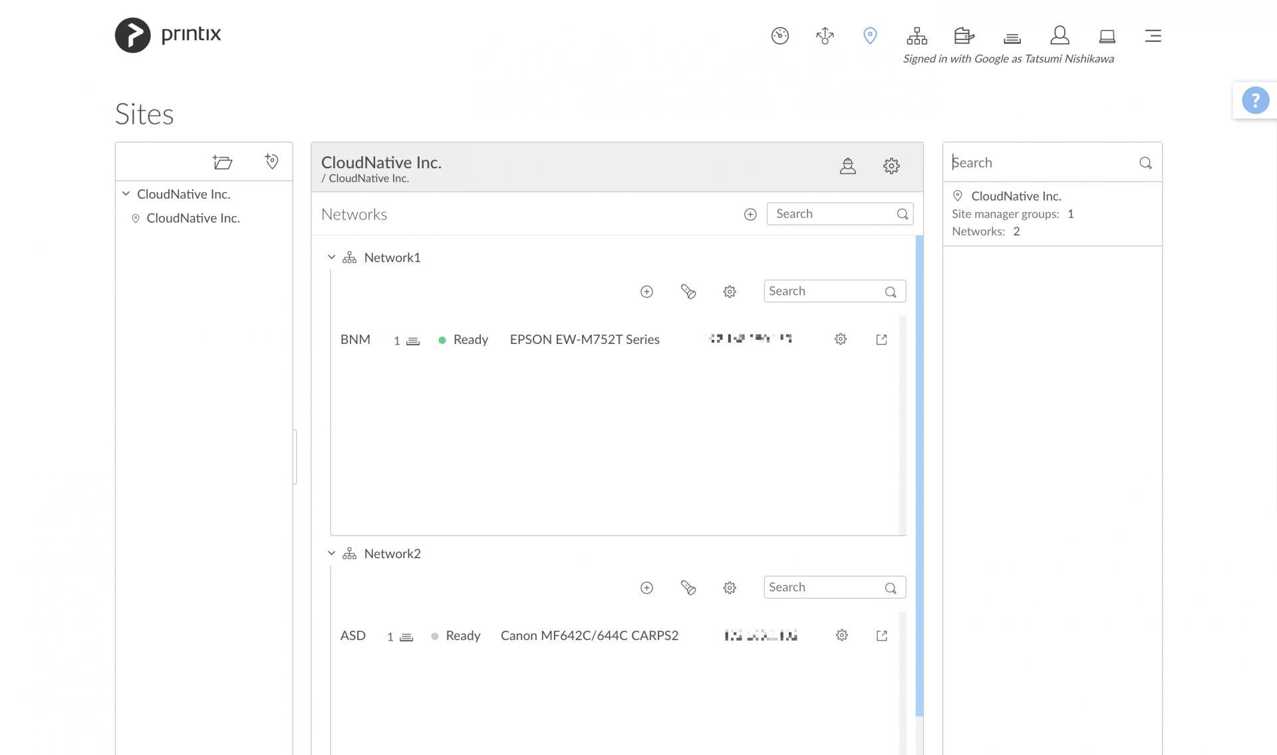Open the Networks hierarchy icon in top toolbar
The width and height of the screenshot is (1277, 755).
point(917,36)
